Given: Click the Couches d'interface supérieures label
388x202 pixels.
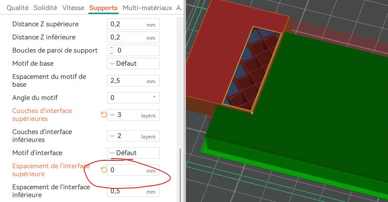Looking at the screenshot, I should pos(42,115).
